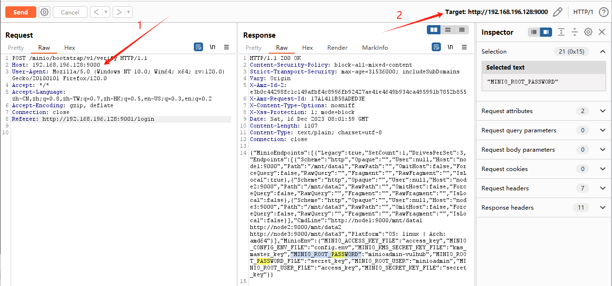
Task: Switch Response view to Hex tab
Action: pyautogui.click(x=307, y=48)
